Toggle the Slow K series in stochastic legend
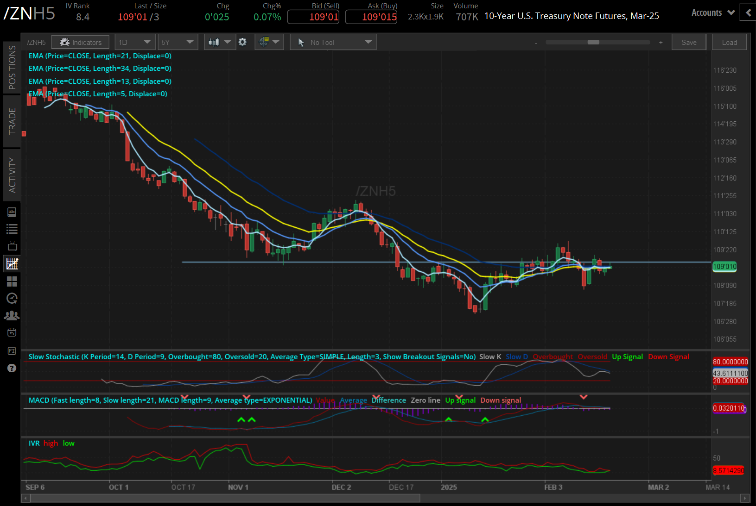The image size is (756, 506). (490, 356)
